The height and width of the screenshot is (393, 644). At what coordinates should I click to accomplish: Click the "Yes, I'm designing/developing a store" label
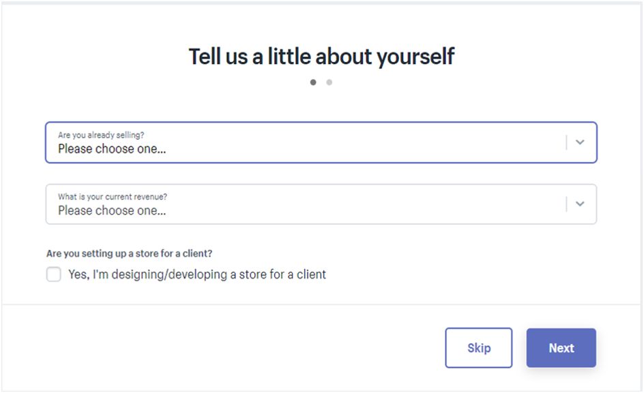[x=197, y=274]
